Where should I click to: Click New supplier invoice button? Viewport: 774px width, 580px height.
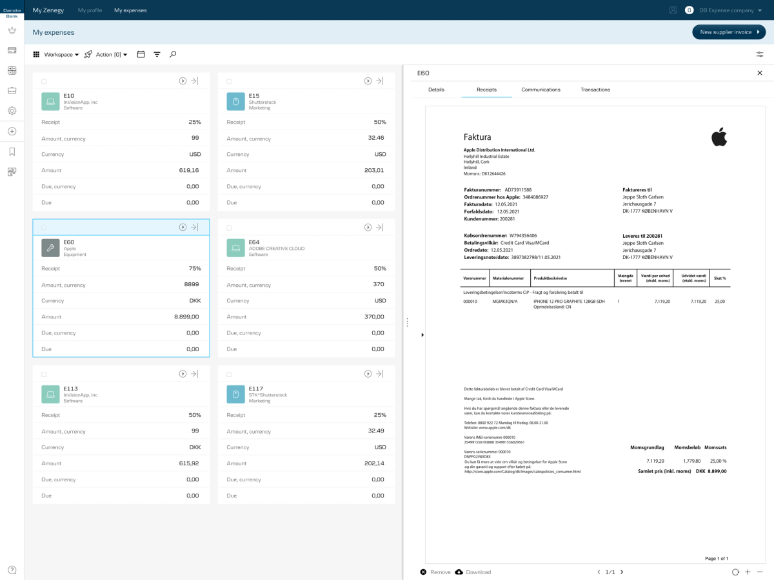click(729, 32)
